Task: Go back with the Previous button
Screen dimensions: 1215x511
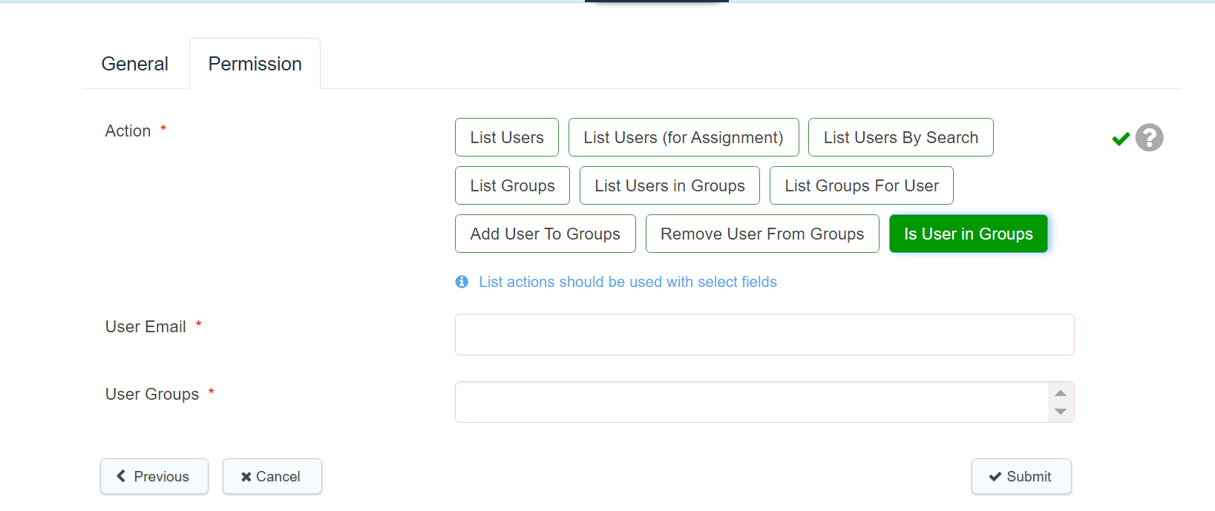Action: coord(154,476)
